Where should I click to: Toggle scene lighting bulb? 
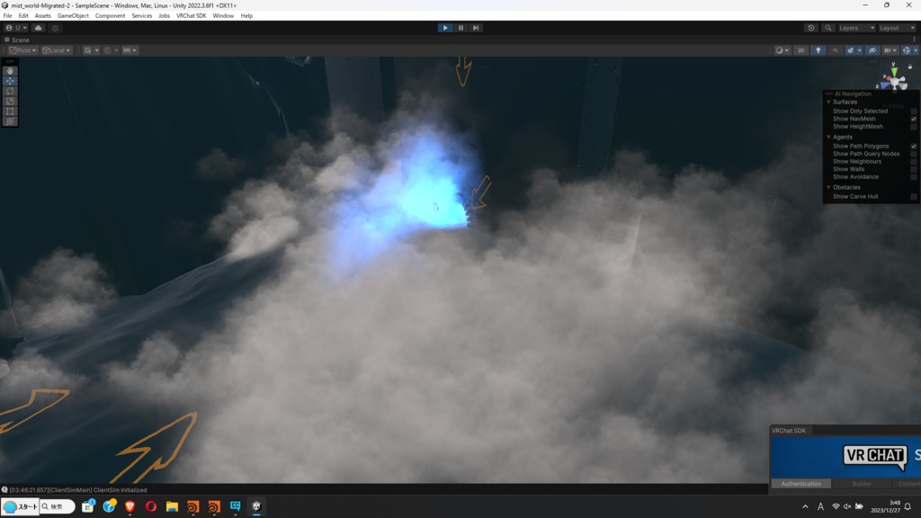click(x=818, y=50)
